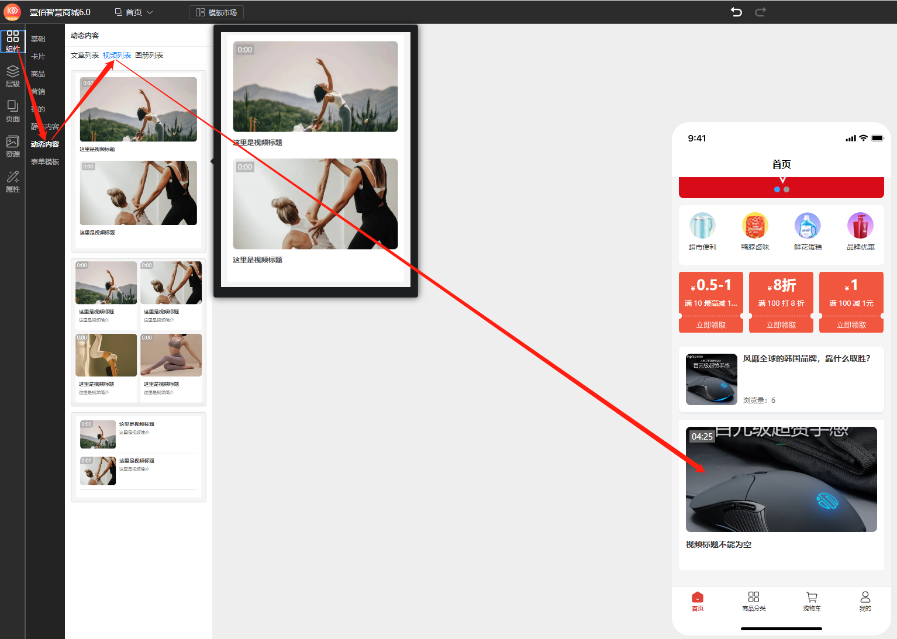Click the gray carousel indicator dot
897x639 pixels.
click(786, 189)
